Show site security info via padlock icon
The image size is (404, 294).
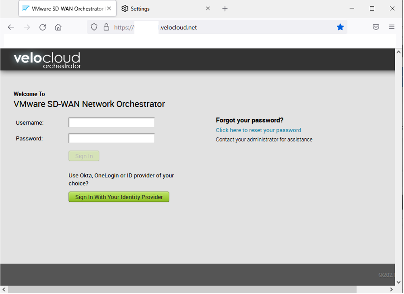106,27
